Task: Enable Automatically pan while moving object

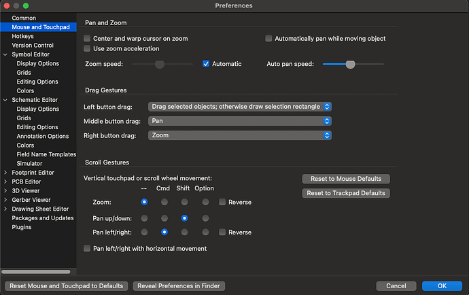Action: (268, 38)
